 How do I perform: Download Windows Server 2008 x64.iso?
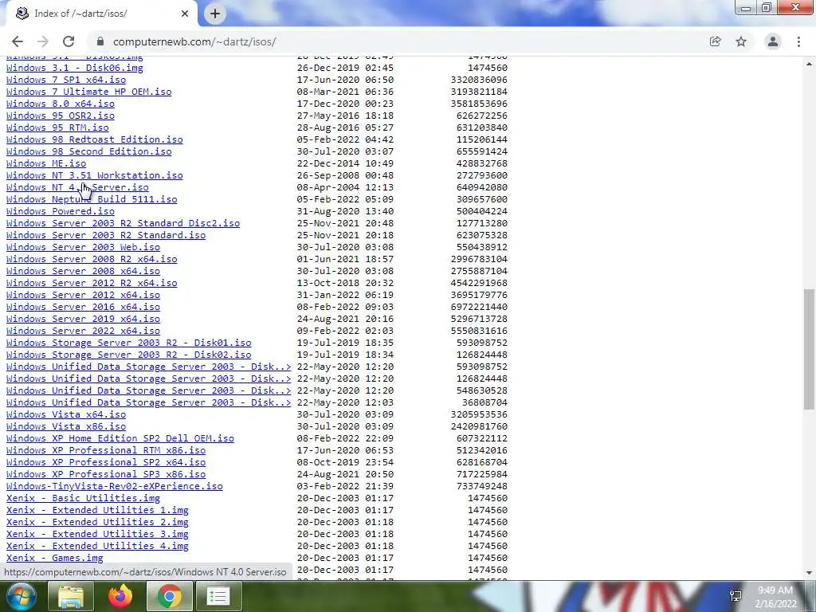83,271
